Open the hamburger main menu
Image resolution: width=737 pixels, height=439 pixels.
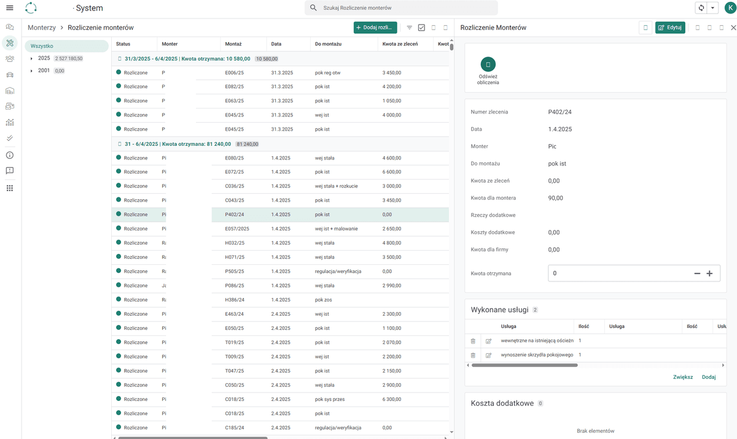pos(9,8)
